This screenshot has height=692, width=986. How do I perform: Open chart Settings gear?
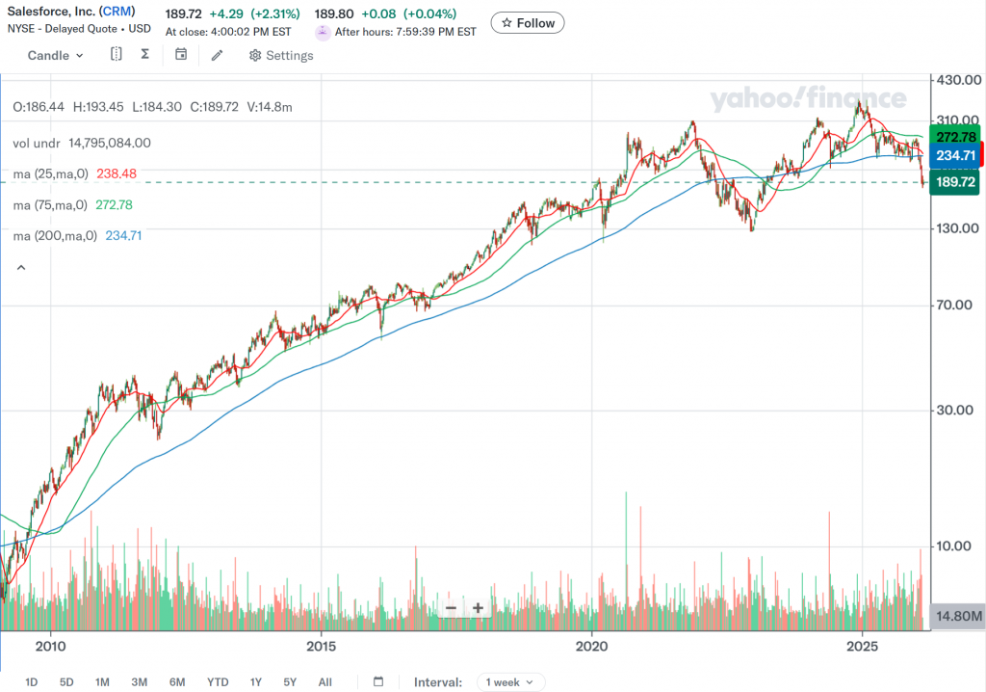(x=281, y=55)
